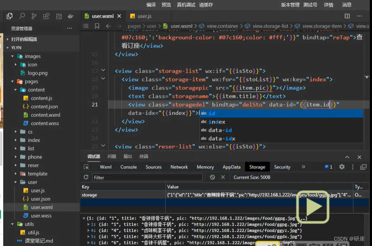Collapse the content folder
372x246 pixels.
click(x=16, y=90)
